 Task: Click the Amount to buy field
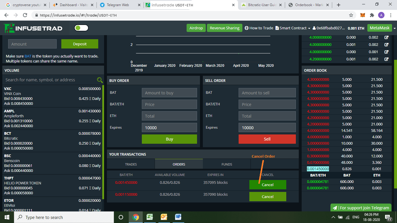tap(169, 93)
